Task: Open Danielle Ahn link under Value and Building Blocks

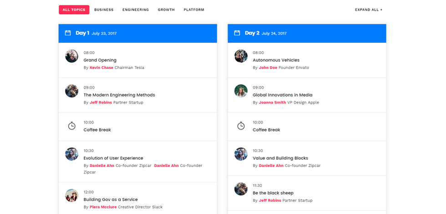Action: [271, 166]
